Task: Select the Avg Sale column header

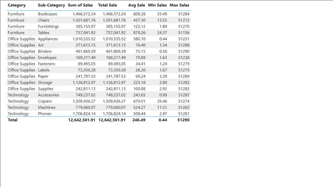Action: click(x=136, y=5)
